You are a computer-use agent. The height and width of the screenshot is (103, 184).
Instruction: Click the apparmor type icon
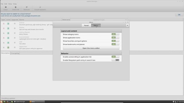pyautogui.click(x=4, y=47)
